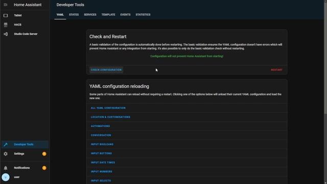Select the Notifications label in the sidebar
The width and height of the screenshot is (327, 184).
21,168
